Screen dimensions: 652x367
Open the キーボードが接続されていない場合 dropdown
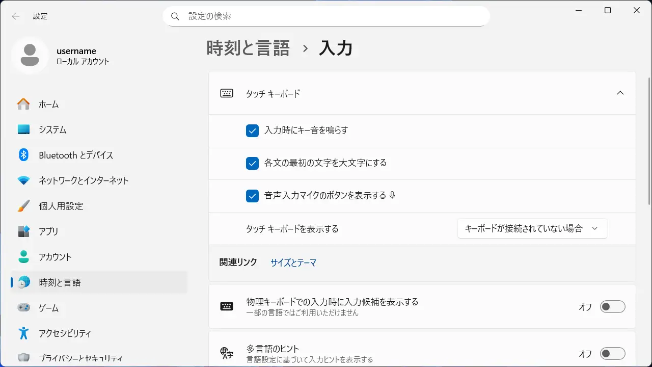532,229
